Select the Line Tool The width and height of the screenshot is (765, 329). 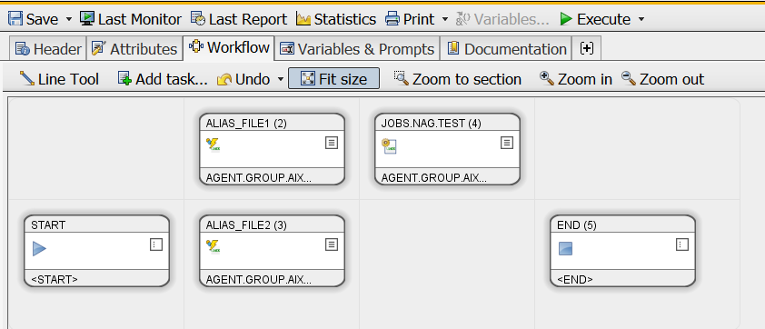coord(59,79)
